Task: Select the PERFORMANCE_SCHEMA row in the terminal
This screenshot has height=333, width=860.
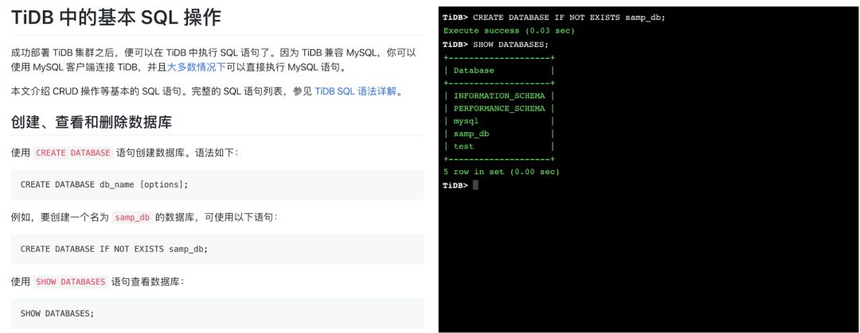Action: coord(499,108)
